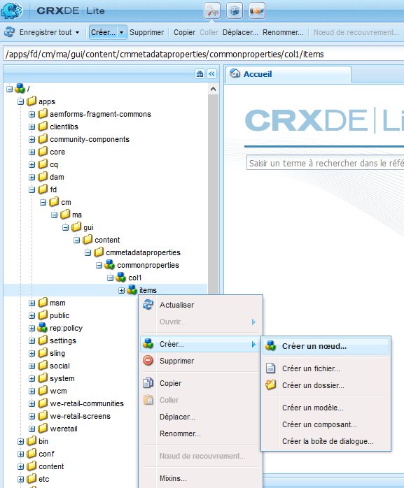The height and width of the screenshot is (488, 404).
Task: Click the repository path address field
Action: 203,54
